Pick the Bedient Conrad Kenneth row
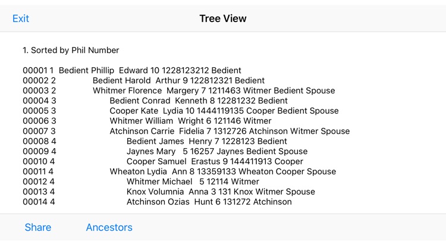Viewport: 446px width, 251px height. point(155,101)
